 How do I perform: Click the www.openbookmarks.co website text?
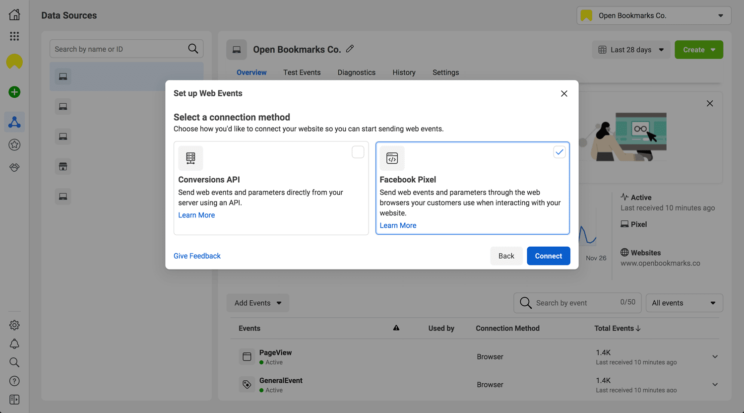coord(660,263)
